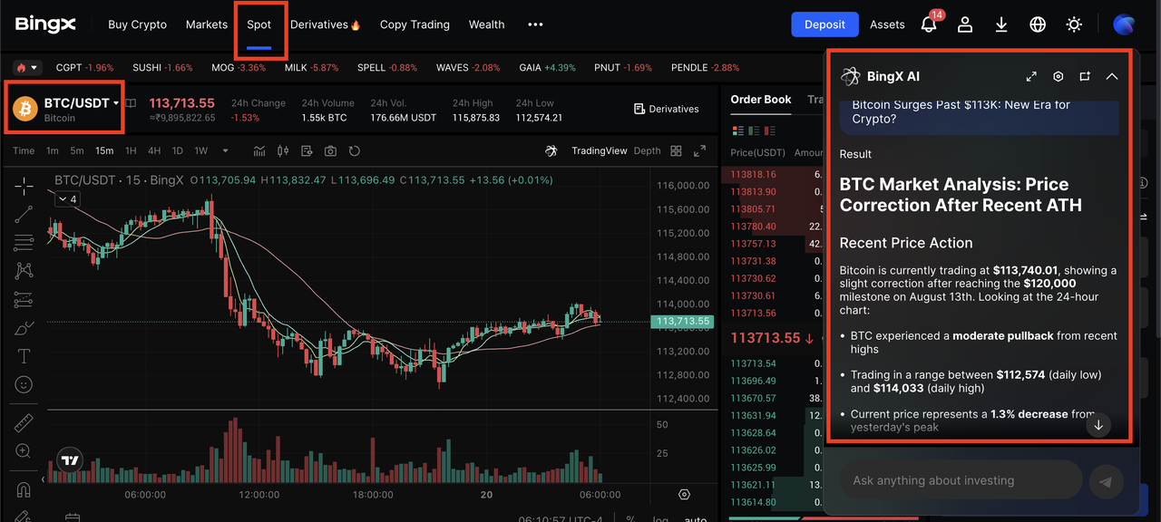Open the SUSHI ticker
The width and height of the screenshot is (1161, 522).
[162, 68]
